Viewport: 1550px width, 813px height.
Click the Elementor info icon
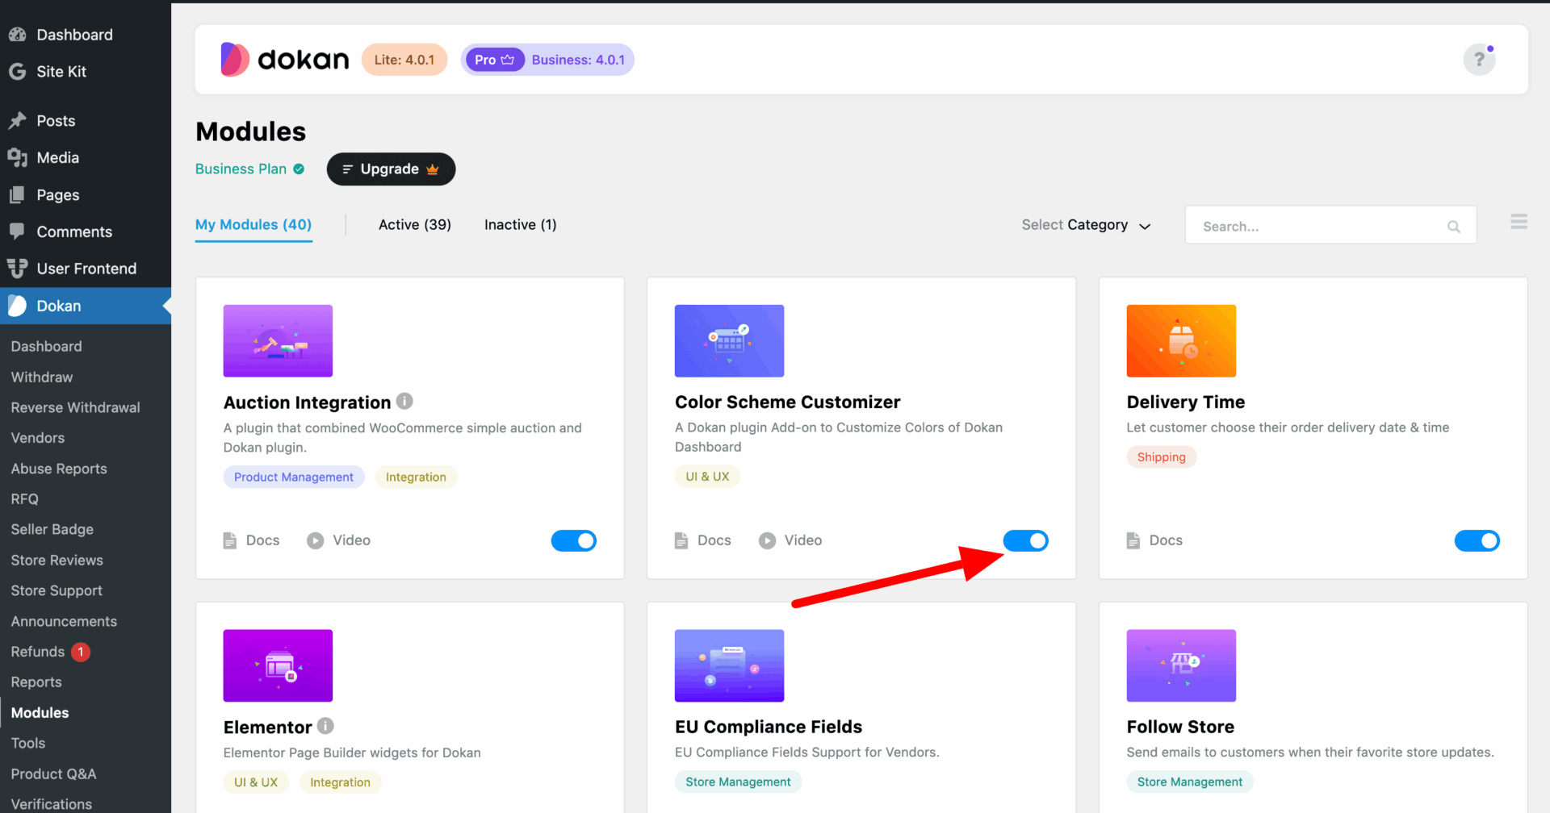tap(325, 726)
